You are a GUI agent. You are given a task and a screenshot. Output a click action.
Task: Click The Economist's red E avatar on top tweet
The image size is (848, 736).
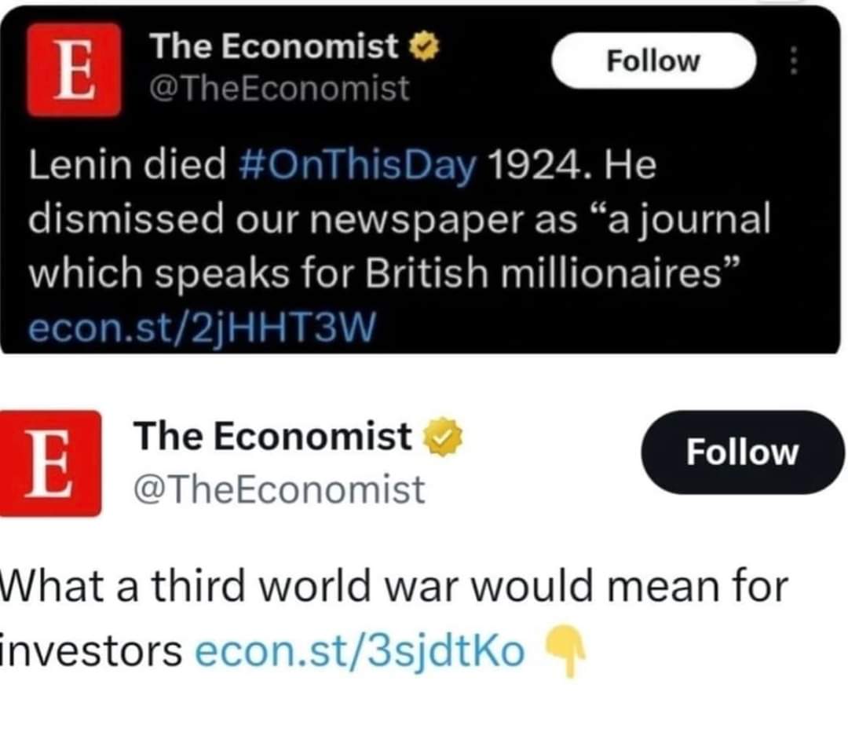point(73,67)
